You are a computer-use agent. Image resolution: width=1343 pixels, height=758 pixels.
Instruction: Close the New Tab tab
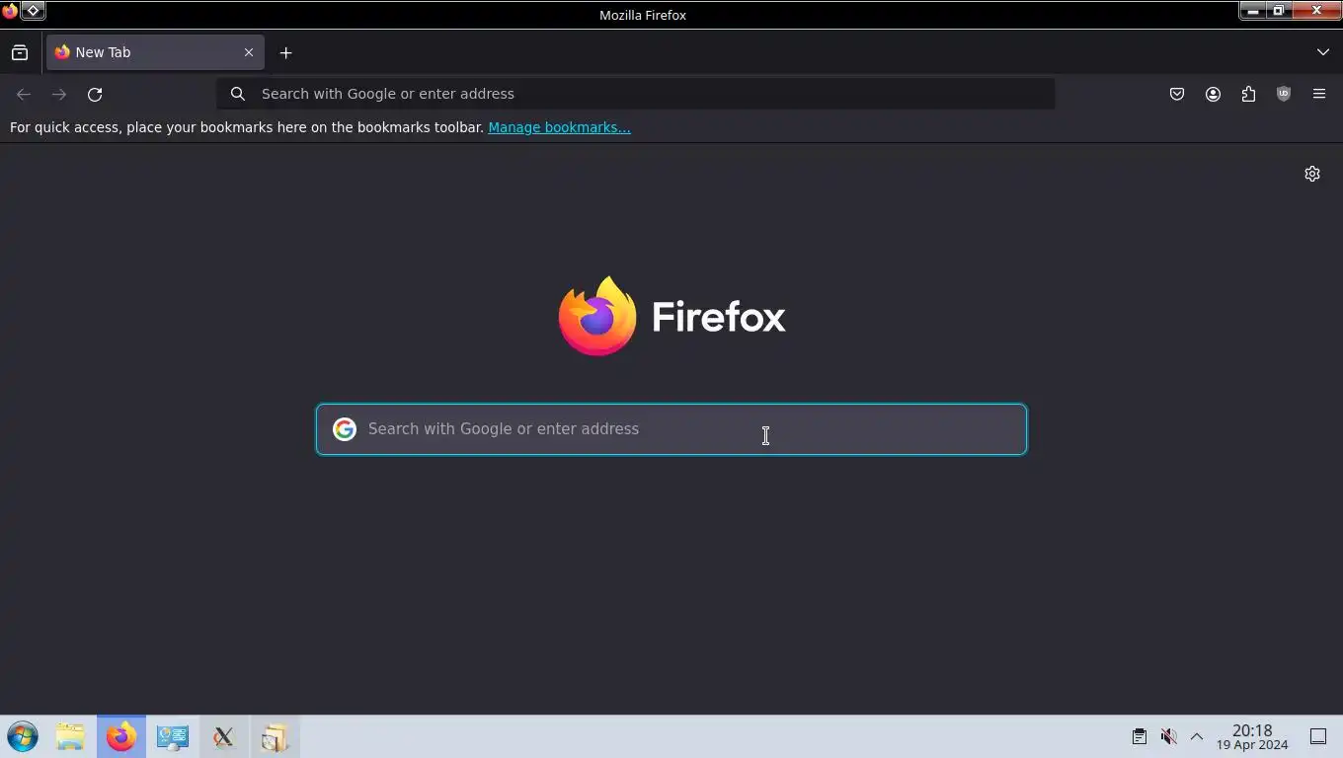249,52
